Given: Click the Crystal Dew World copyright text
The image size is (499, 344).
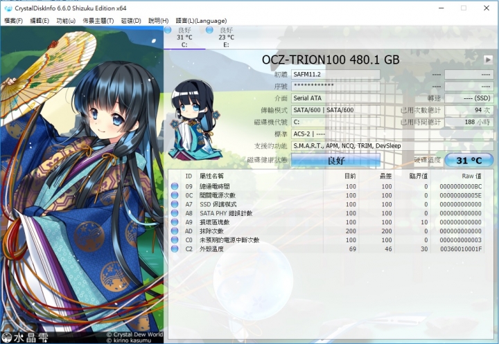Looking at the screenshot, I should (134, 334).
